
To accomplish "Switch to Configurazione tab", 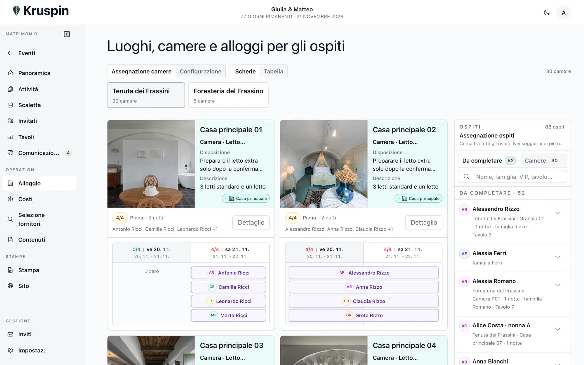I will [200, 72].
